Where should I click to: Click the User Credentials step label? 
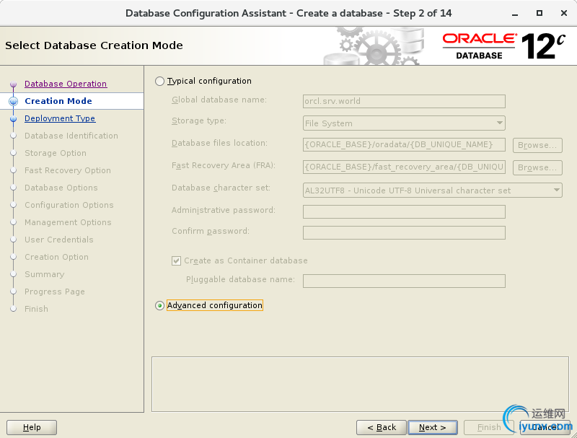(59, 240)
